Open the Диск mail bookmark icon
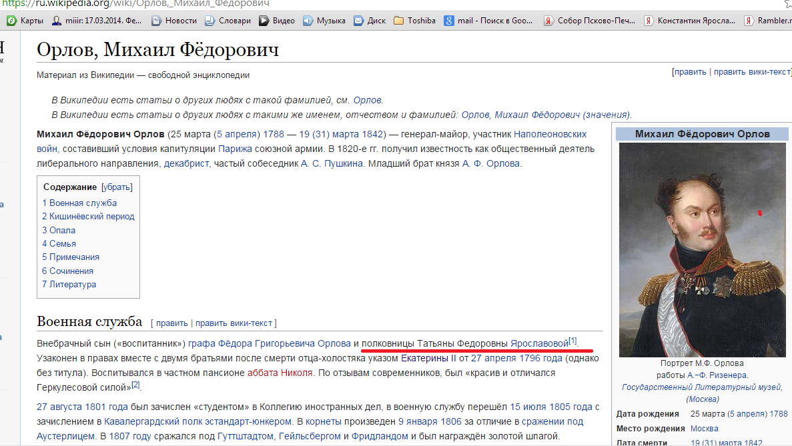The height and width of the screenshot is (446, 792). point(358,21)
